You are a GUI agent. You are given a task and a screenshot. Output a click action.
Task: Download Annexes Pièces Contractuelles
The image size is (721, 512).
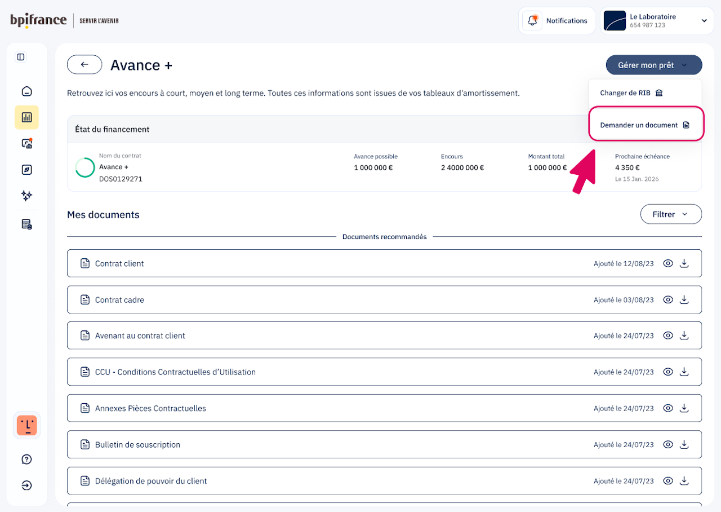(x=684, y=408)
